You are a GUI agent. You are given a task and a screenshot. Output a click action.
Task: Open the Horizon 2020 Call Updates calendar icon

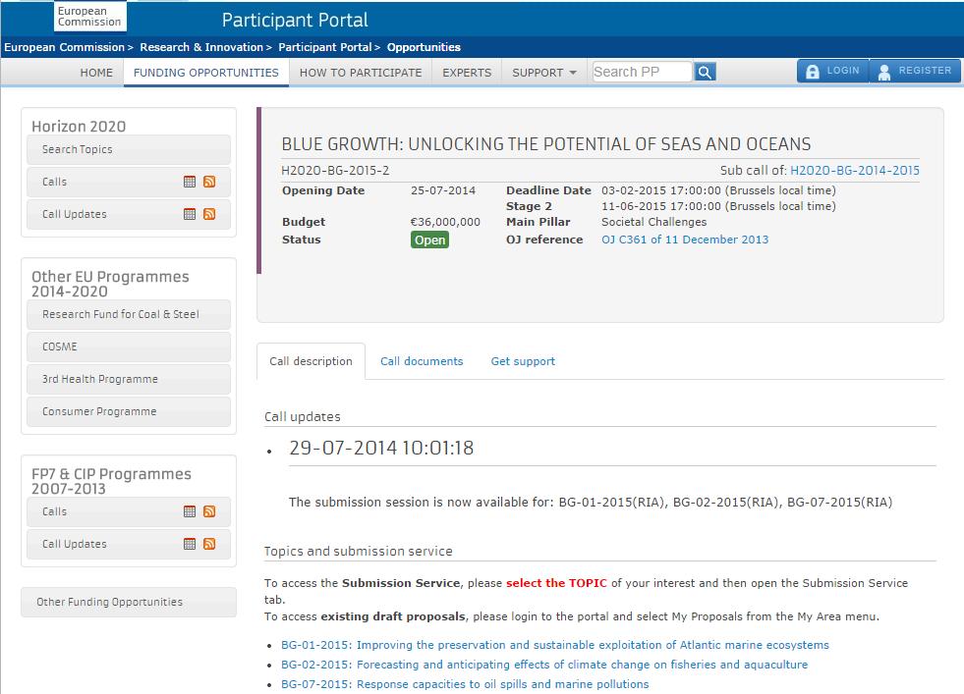[x=190, y=214]
